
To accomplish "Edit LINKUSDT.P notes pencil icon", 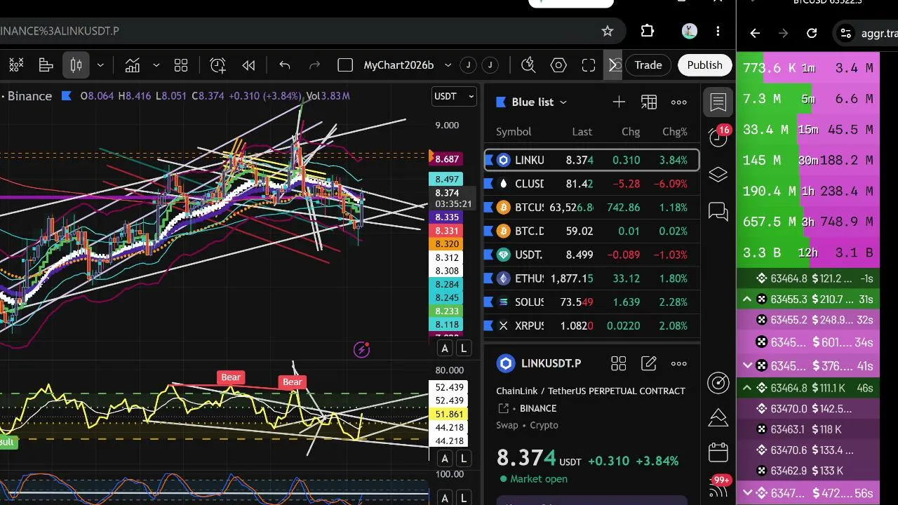I will pos(649,363).
